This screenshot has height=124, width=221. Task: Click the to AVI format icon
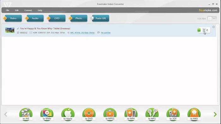point(26,114)
